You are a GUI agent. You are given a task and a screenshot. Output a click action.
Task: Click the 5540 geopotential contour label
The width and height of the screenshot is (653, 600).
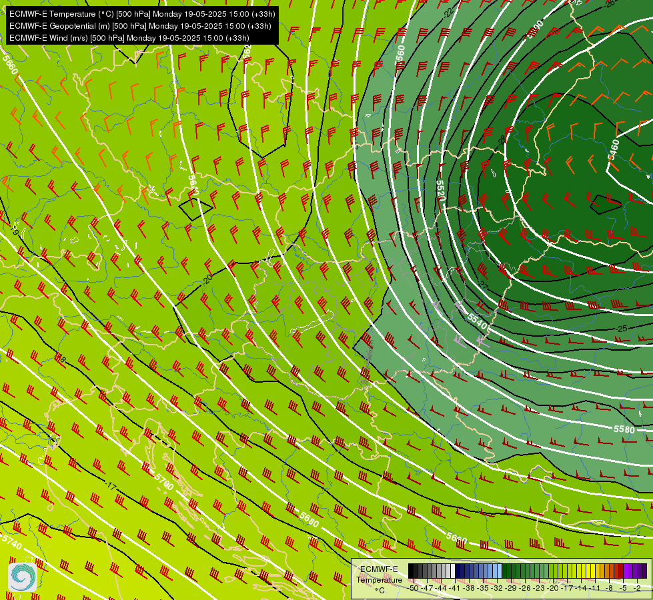tap(477, 321)
